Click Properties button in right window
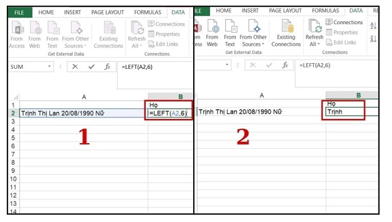The image size is (392, 222). click(342, 32)
